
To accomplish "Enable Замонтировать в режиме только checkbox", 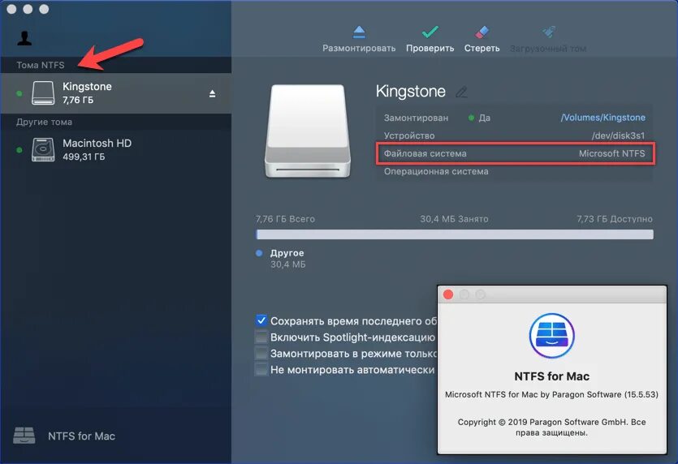I will click(x=261, y=354).
